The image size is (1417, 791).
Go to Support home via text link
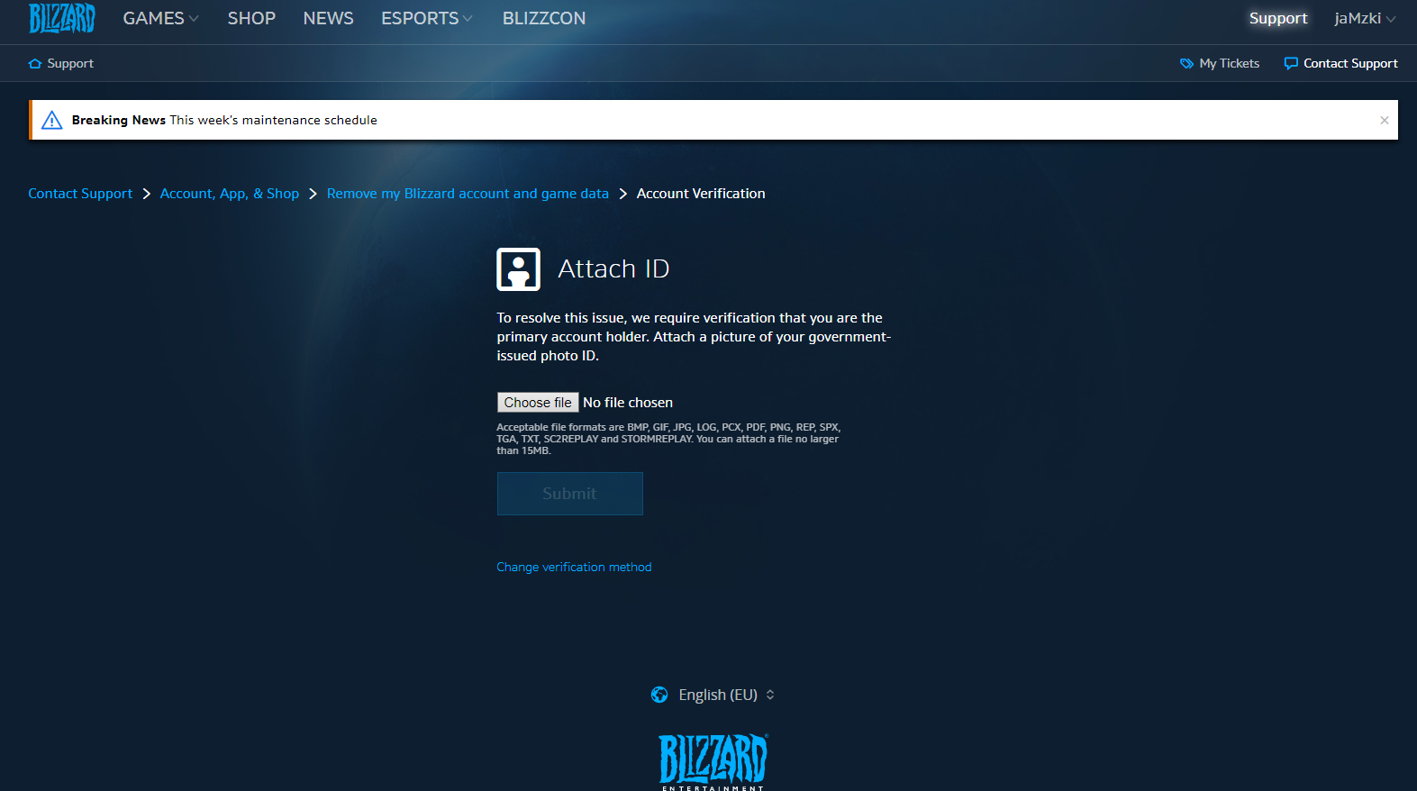coord(70,63)
